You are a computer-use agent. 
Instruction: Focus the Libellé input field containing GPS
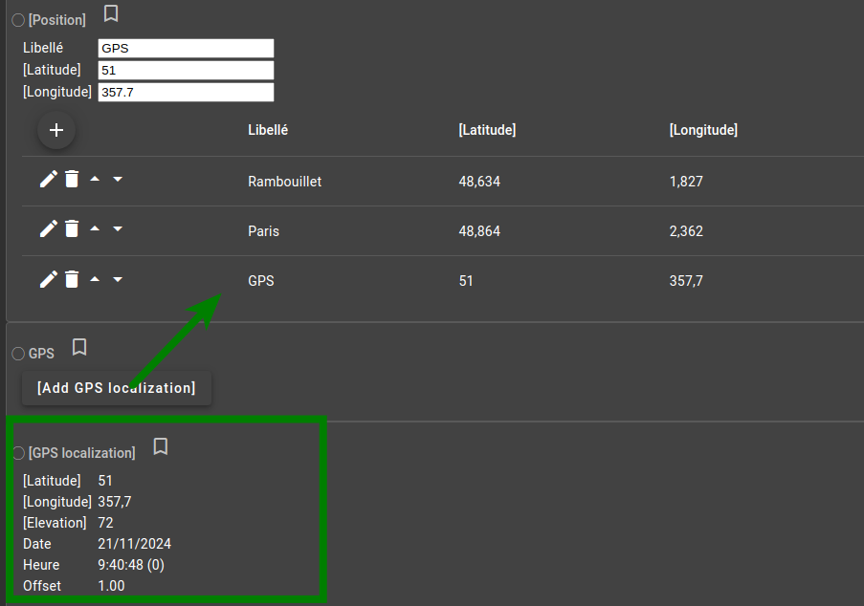(186, 48)
